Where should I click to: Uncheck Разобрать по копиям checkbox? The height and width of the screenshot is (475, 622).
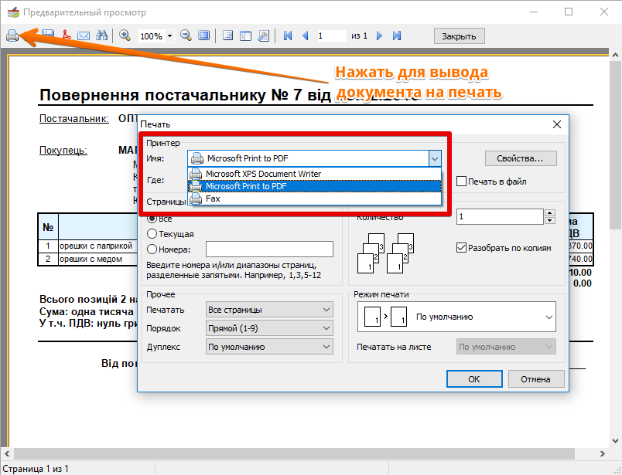point(461,248)
